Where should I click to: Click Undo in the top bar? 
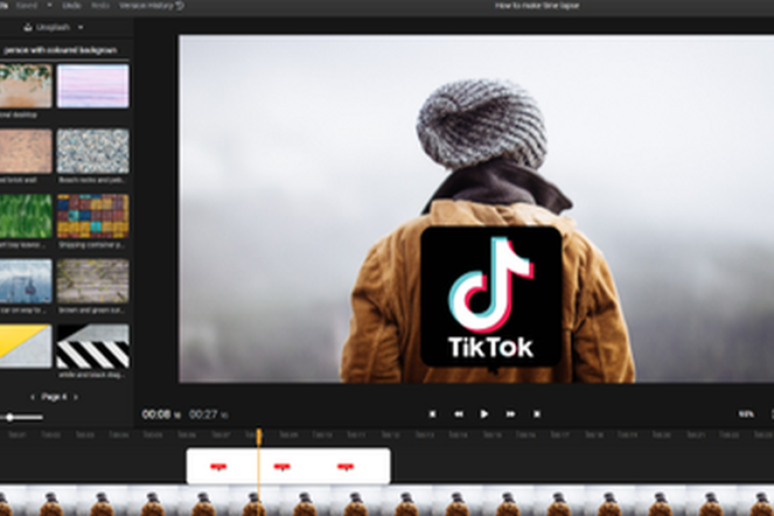coord(71,6)
